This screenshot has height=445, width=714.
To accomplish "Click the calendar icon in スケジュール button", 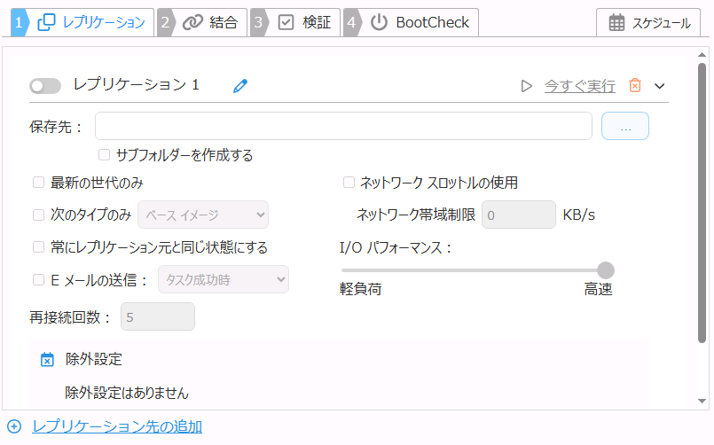I will (x=616, y=23).
